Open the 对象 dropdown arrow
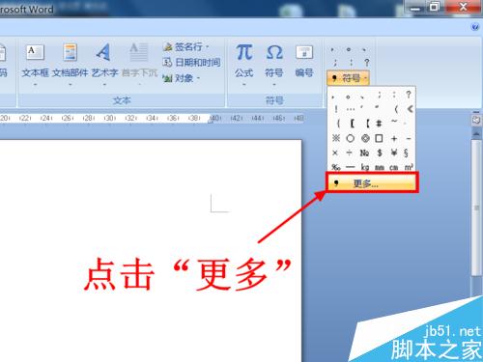The image size is (483, 362). click(198, 78)
